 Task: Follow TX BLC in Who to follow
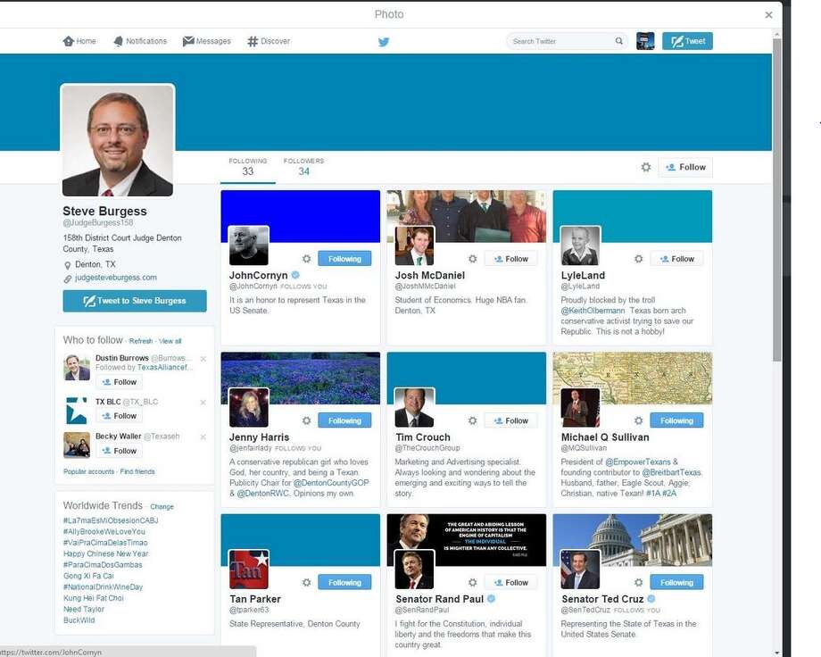(x=120, y=416)
